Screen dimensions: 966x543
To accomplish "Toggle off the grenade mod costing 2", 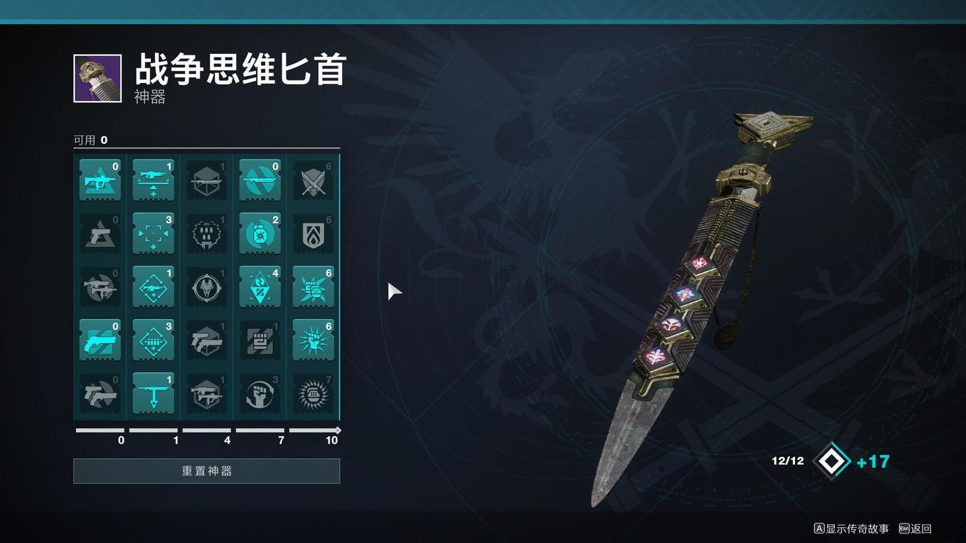I will tap(260, 234).
